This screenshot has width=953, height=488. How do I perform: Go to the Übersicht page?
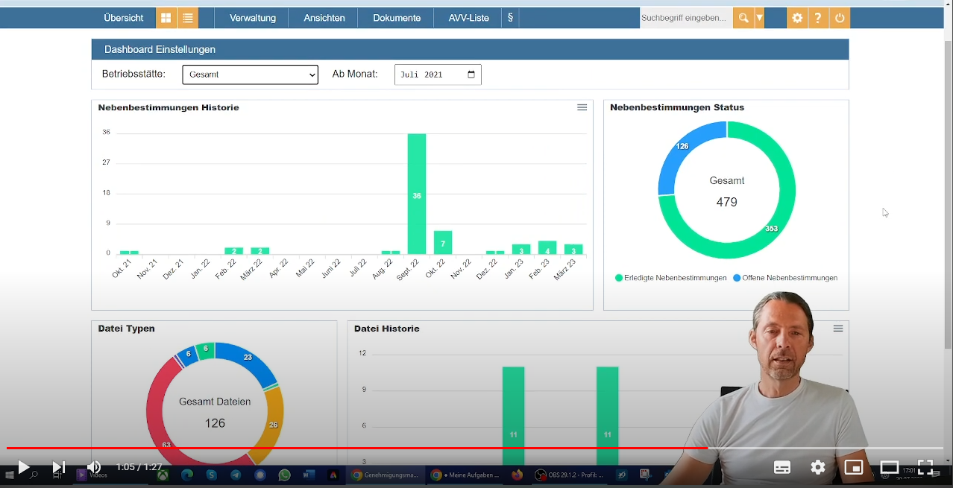click(124, 18)
